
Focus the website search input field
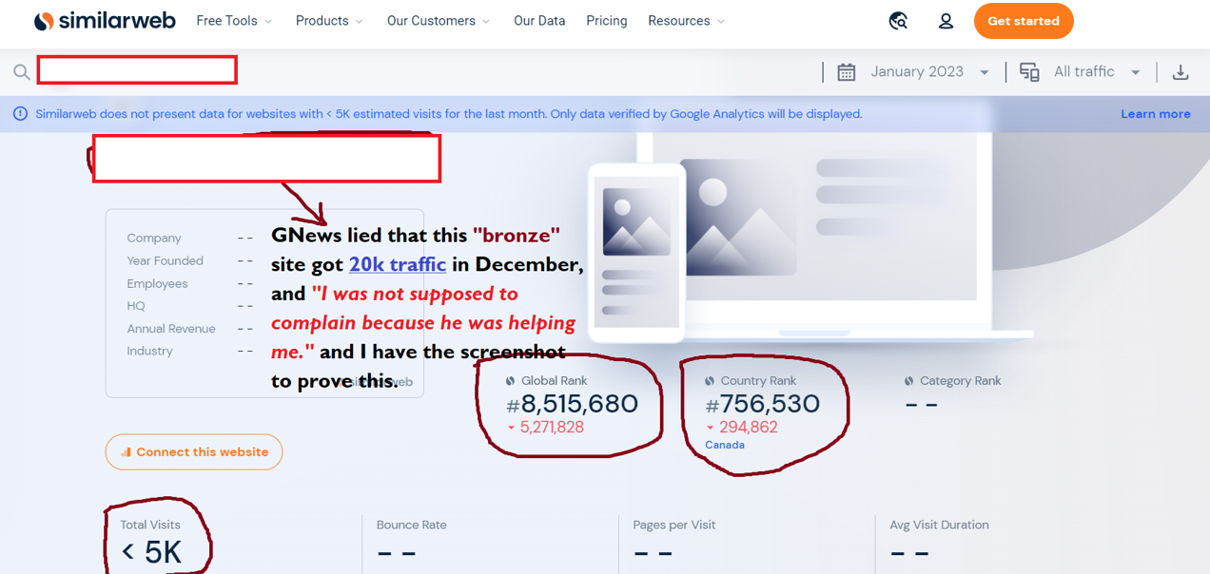[x=137, y=70]
